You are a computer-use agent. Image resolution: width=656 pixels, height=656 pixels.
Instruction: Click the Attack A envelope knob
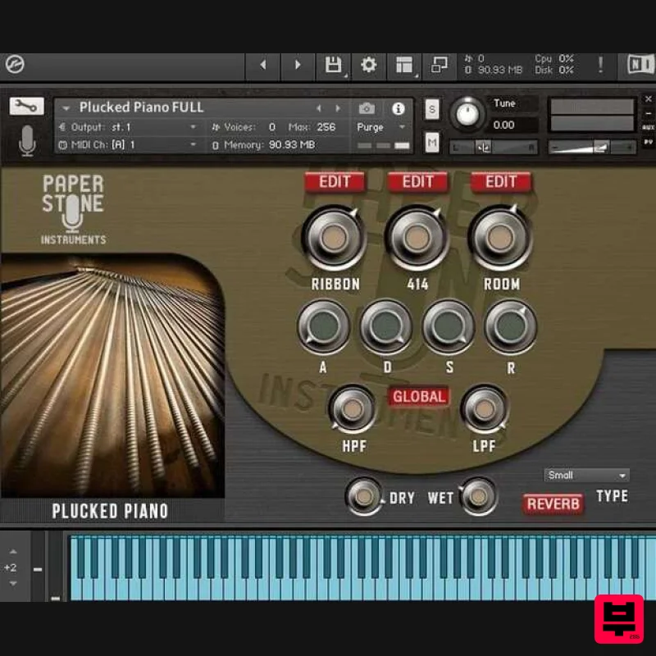coord(323,326)
